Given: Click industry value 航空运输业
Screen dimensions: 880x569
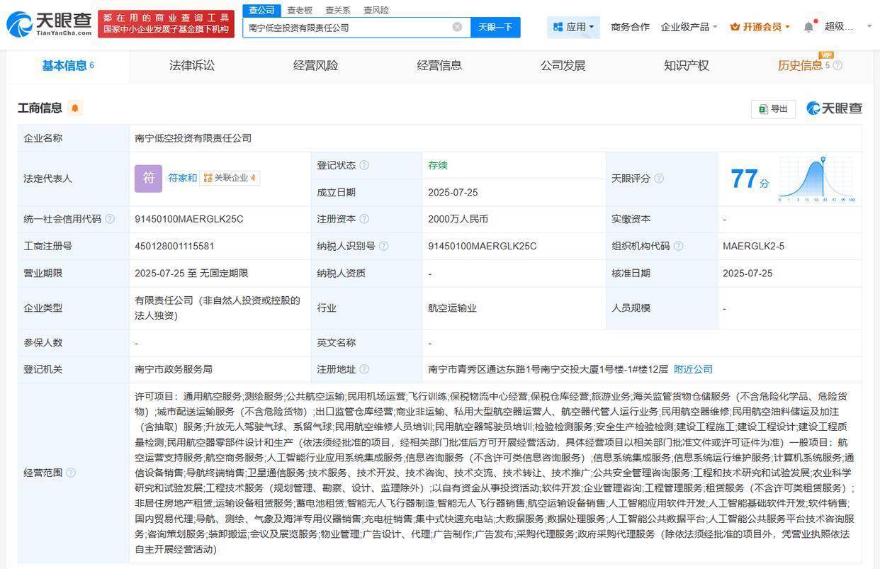Looking at the screenshot, I should [x=452, y=308].
